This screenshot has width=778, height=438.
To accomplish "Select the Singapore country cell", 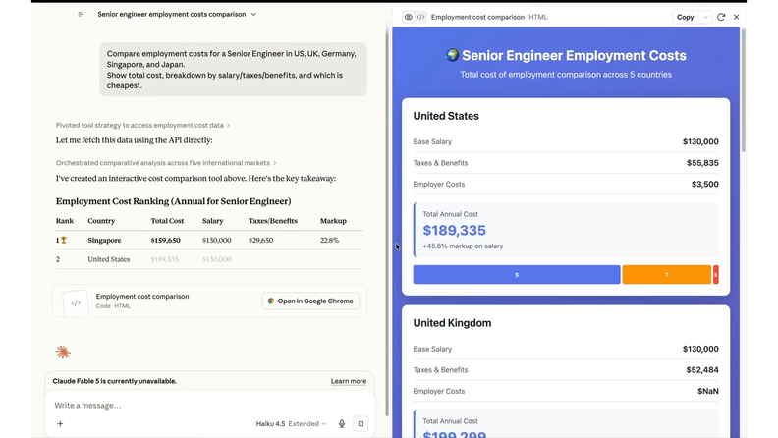I will tap(104, 240).
